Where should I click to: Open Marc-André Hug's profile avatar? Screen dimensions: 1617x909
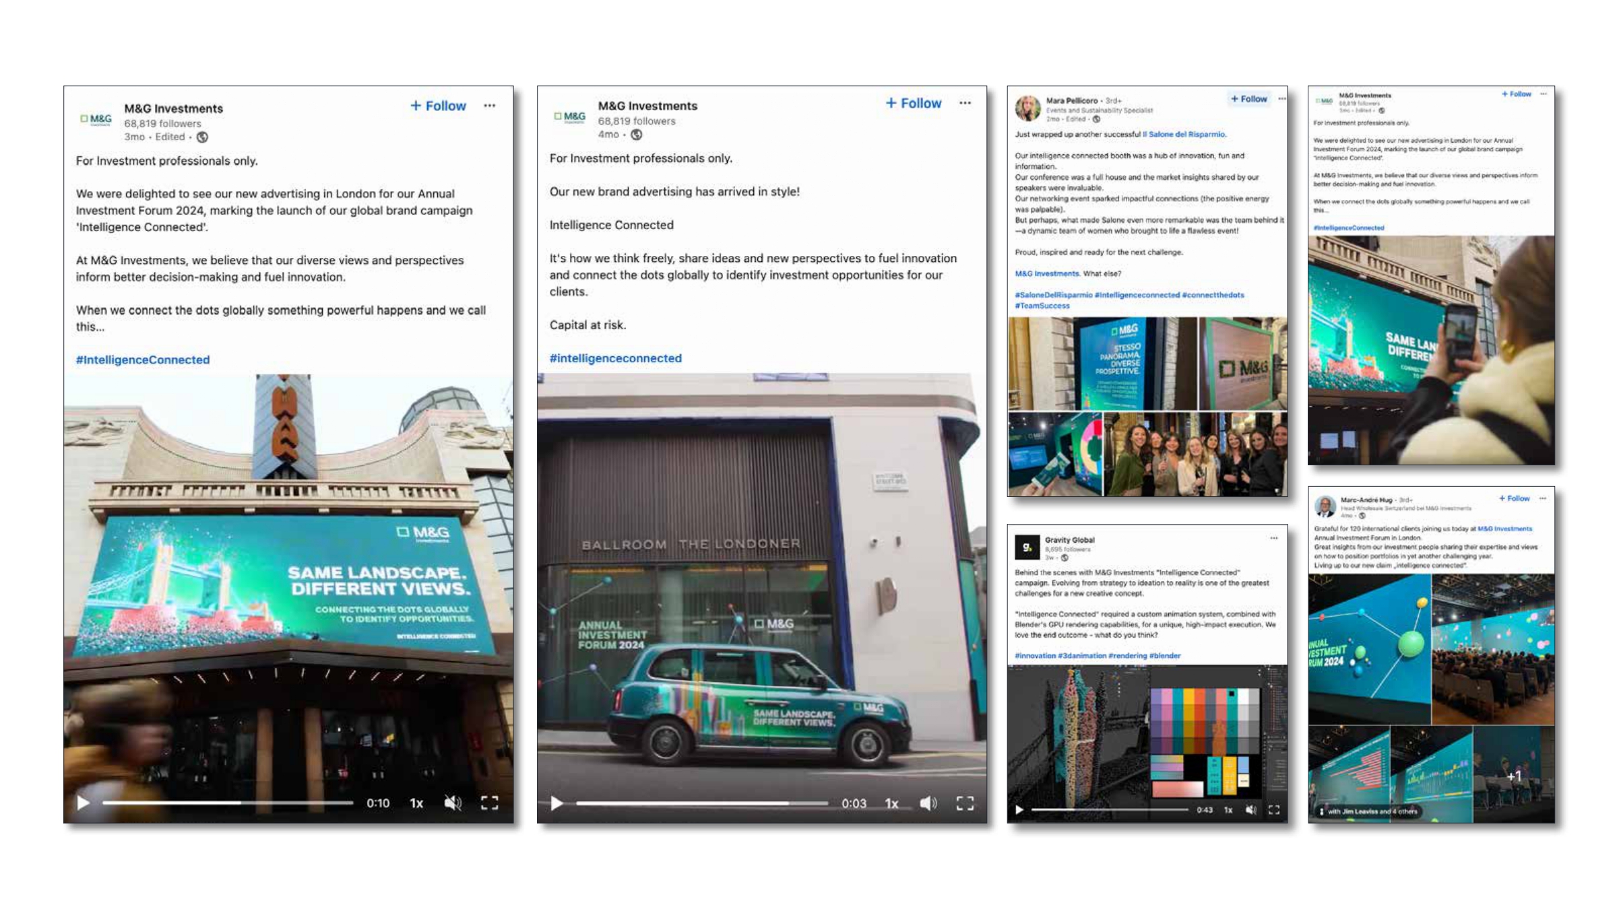(1325, 507)
